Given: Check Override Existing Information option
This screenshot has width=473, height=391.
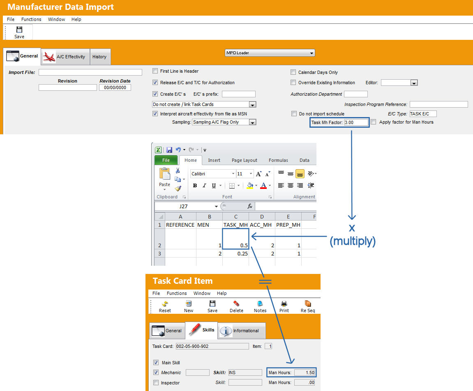Looking at the screenshot, I should click(x=293, y=82).
